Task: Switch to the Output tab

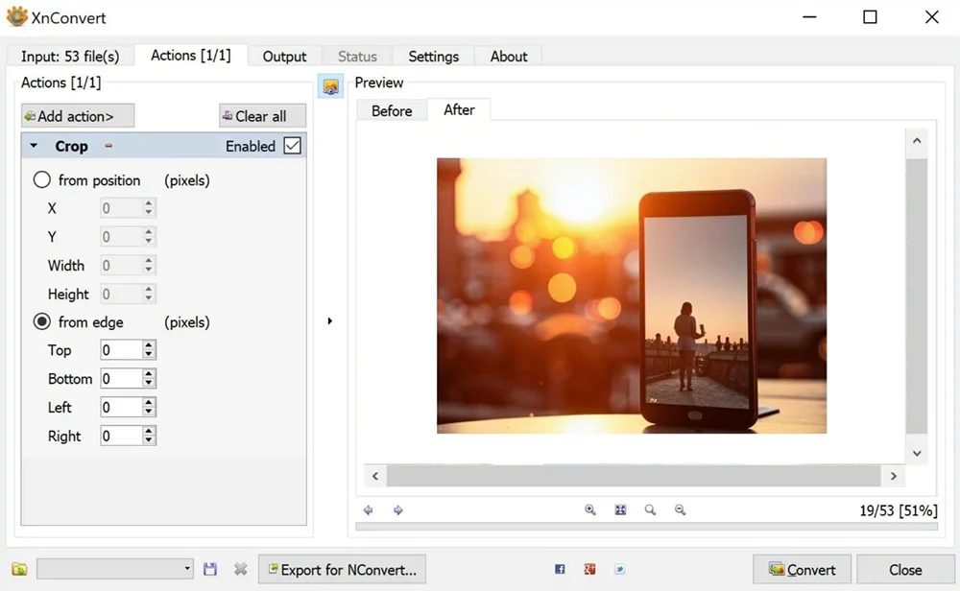Action: click(x=284, y=57)
